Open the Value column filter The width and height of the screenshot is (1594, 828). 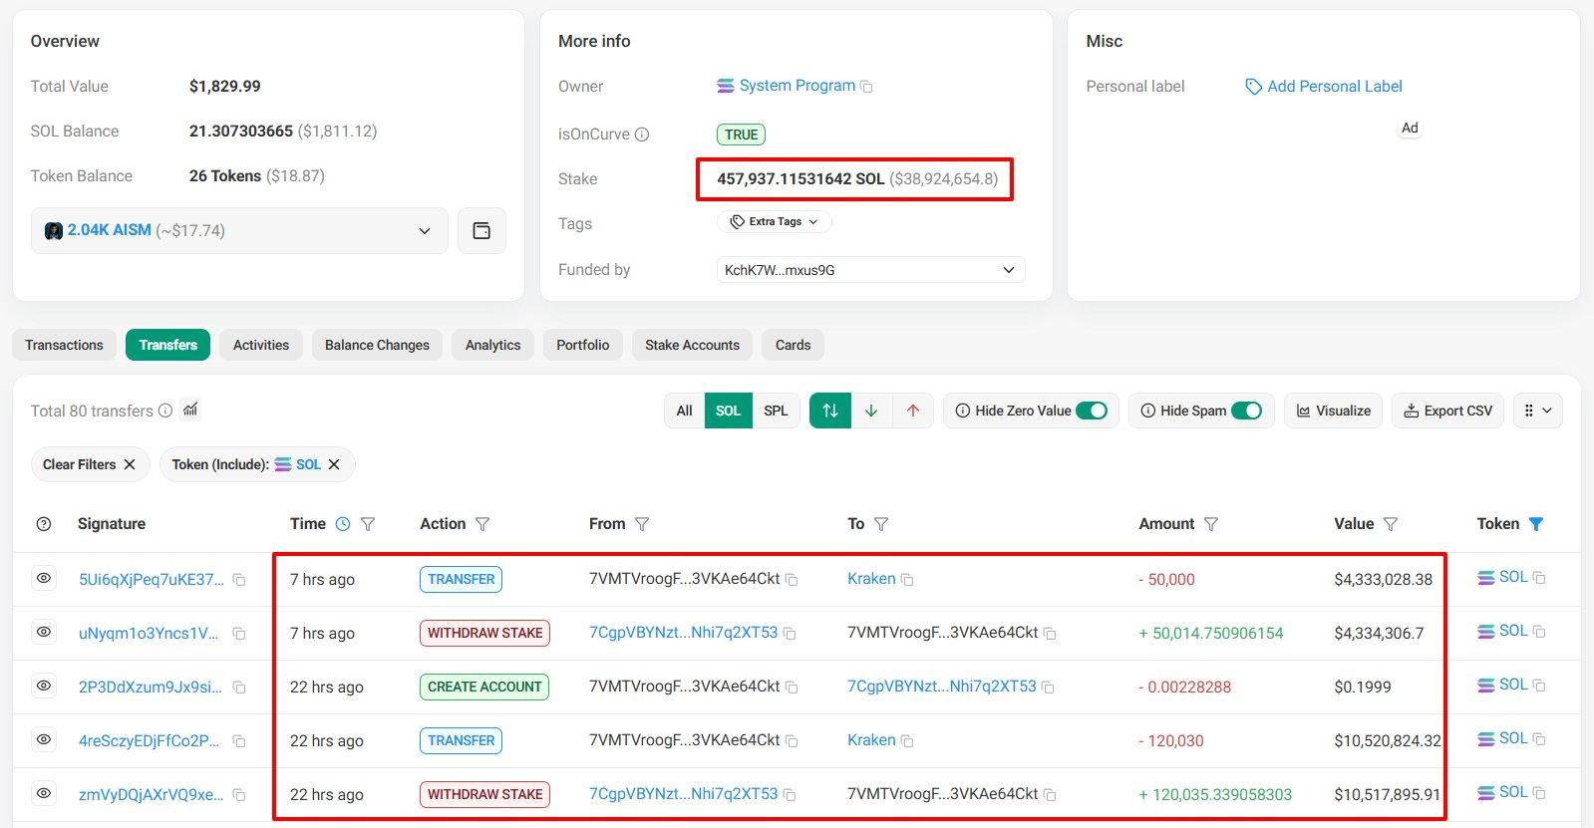1391,524
